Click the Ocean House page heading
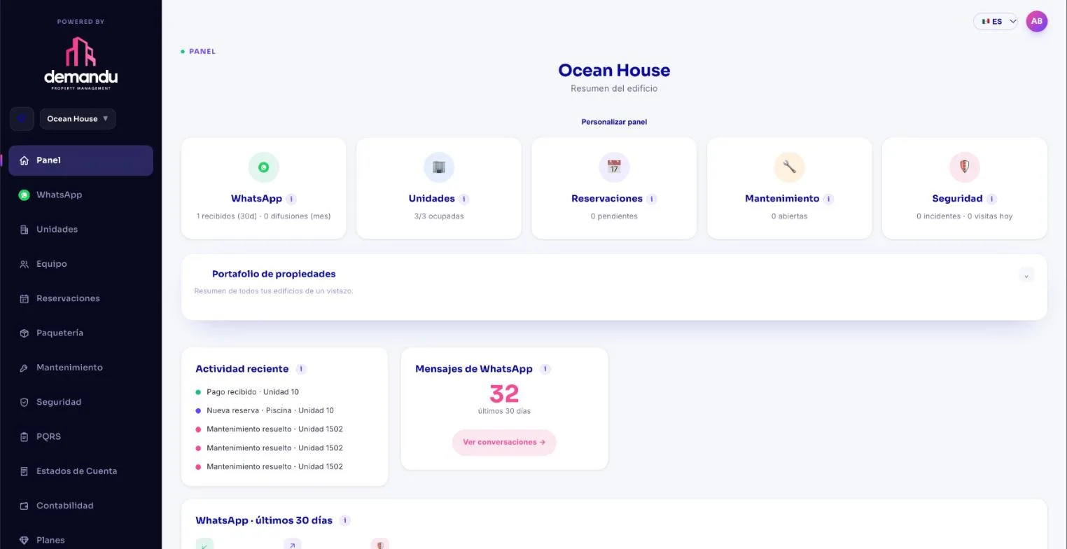The image size is (1067, 549). point(614,70)
